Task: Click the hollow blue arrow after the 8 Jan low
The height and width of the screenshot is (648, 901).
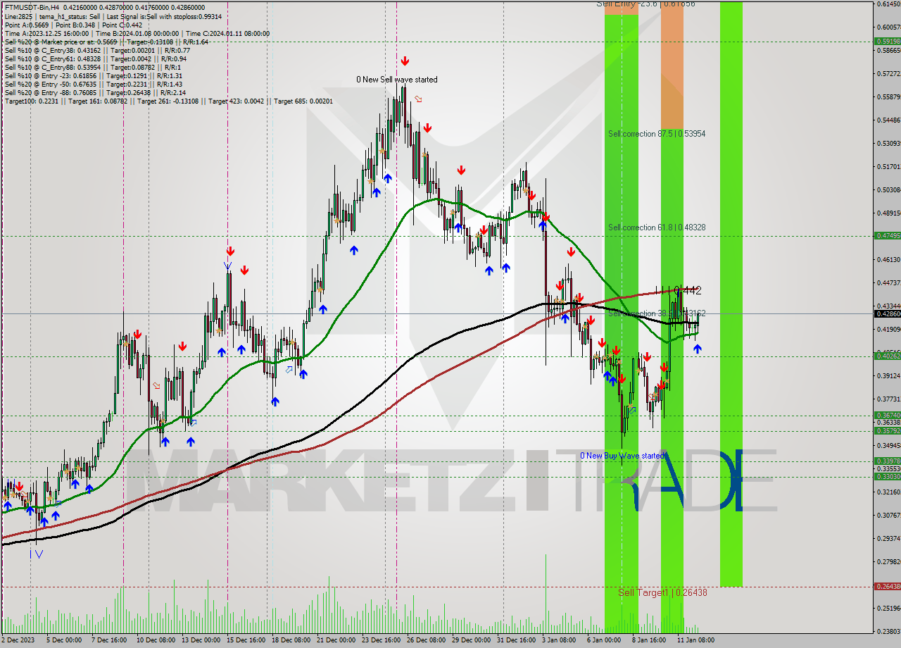Action: click(632, 410)
